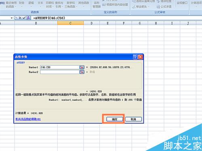Click Evaluate Formula (公式求值)
The width and height of the screenshot is (202, 151).
pos(164,6)
